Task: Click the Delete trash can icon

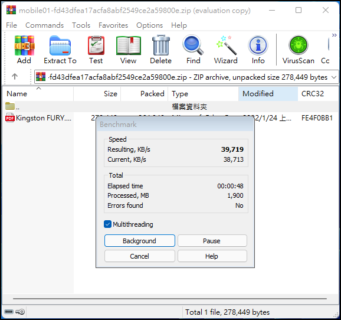Action: click(160, 45)
